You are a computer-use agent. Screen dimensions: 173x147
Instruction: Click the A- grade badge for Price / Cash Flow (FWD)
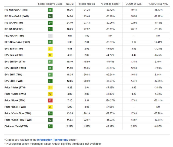coord(50,120)
